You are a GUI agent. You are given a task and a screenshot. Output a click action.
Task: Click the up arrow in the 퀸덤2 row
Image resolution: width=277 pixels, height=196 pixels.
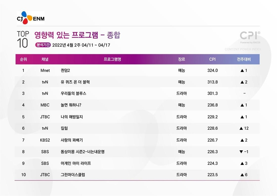pos(242,70)
